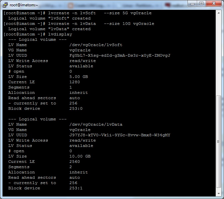The height and width of the screenshot is (199, 224).
Task: Minimize the root@imatom terminal window
Action: coord(192,4)
